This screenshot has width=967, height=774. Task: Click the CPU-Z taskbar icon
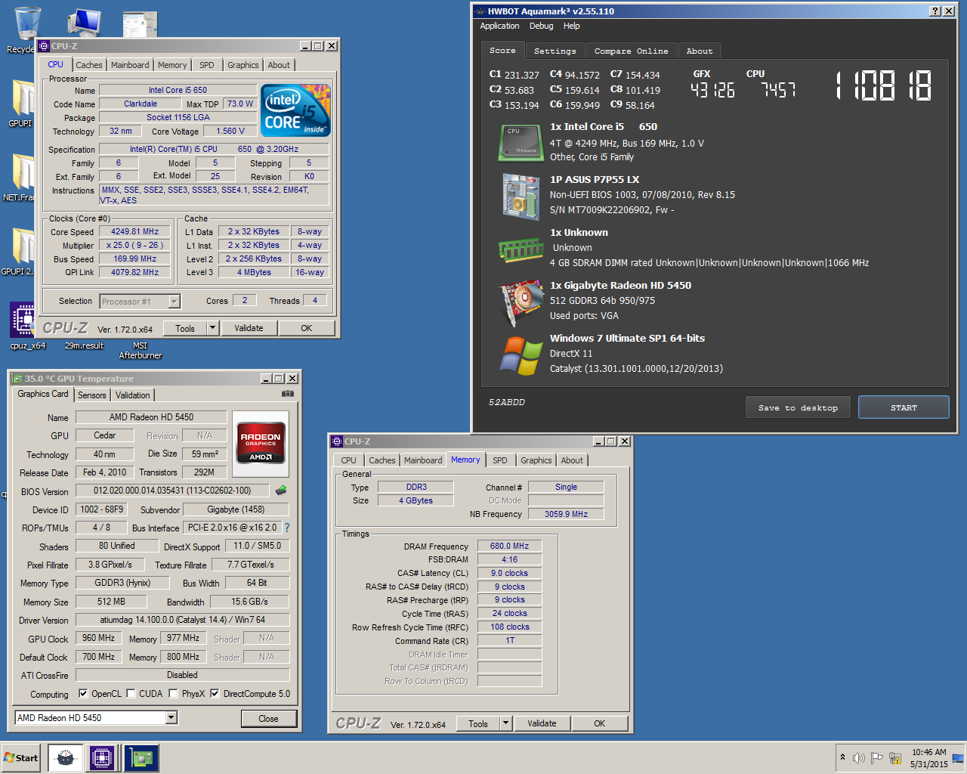[x=102, y=757]
